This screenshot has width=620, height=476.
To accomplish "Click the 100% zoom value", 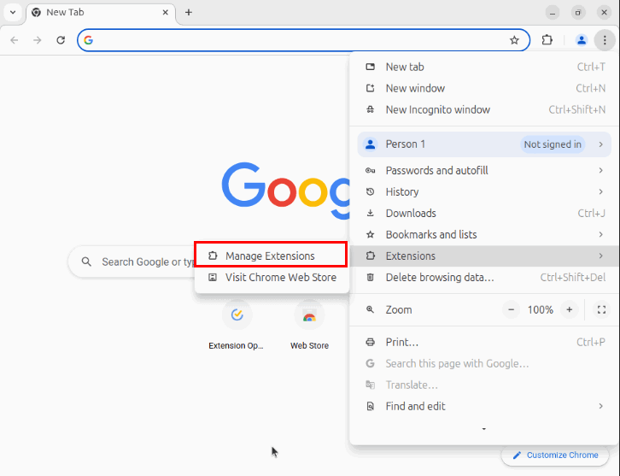I will tap(540, 310).
